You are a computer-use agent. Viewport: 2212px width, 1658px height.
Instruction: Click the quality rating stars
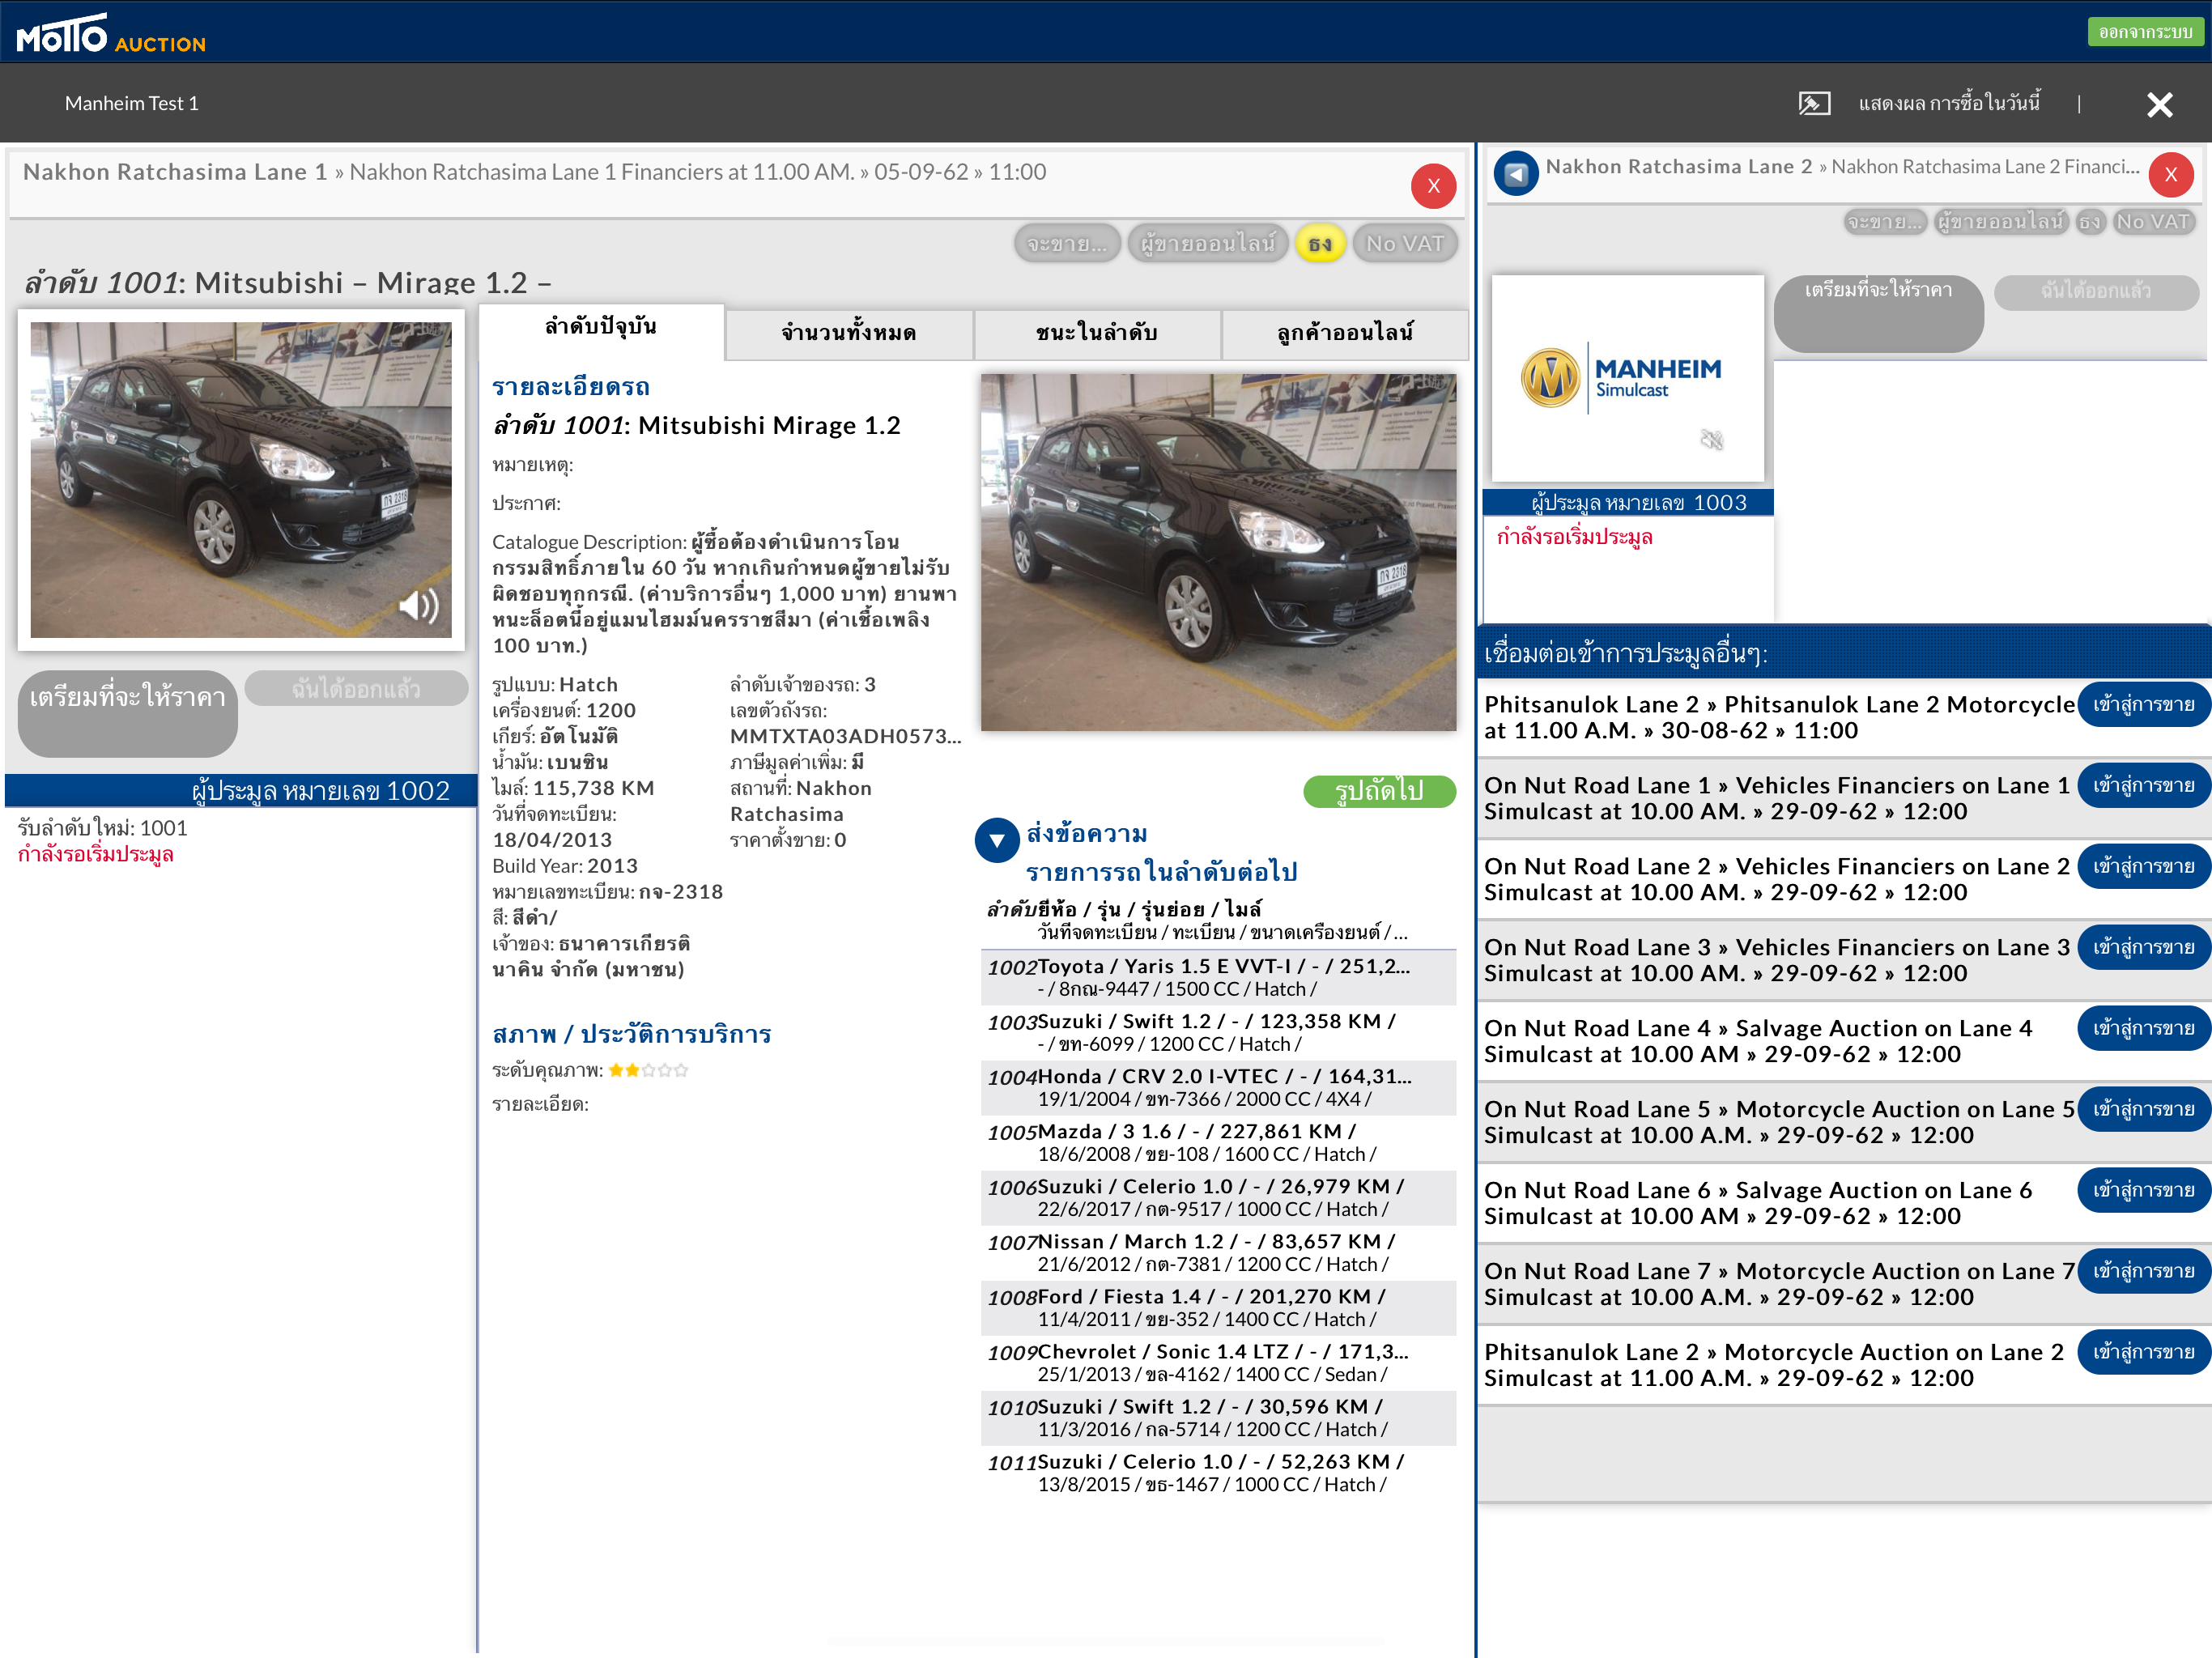coord(648,1070)
